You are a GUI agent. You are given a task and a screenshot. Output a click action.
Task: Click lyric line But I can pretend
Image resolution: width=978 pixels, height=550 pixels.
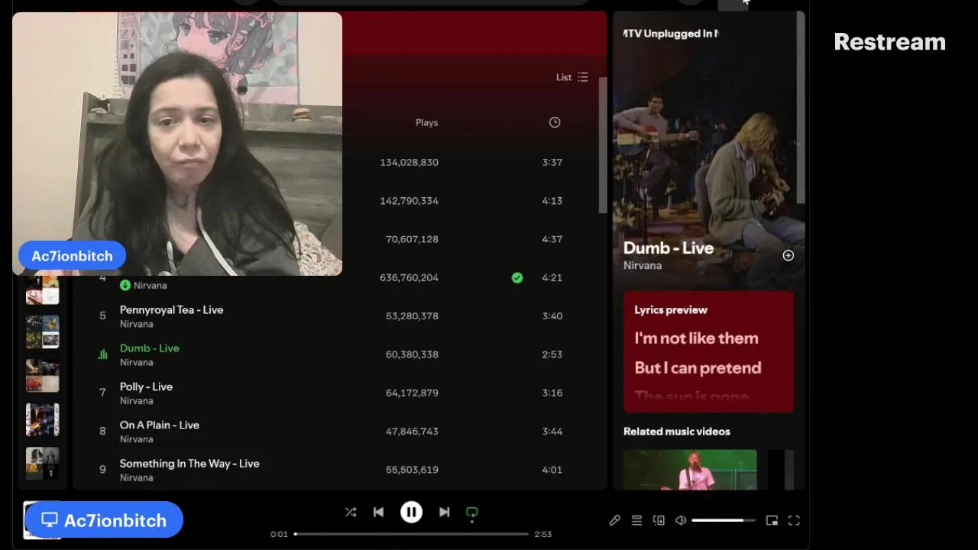[698, 367]
